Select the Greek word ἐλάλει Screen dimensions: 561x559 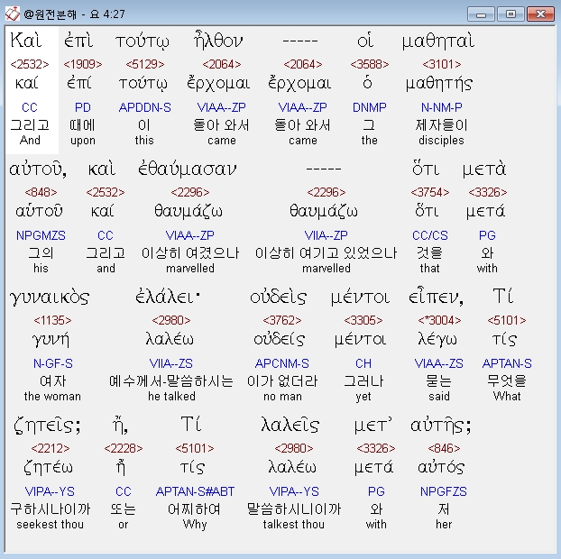pyautogui.click(x=168, y=297)
